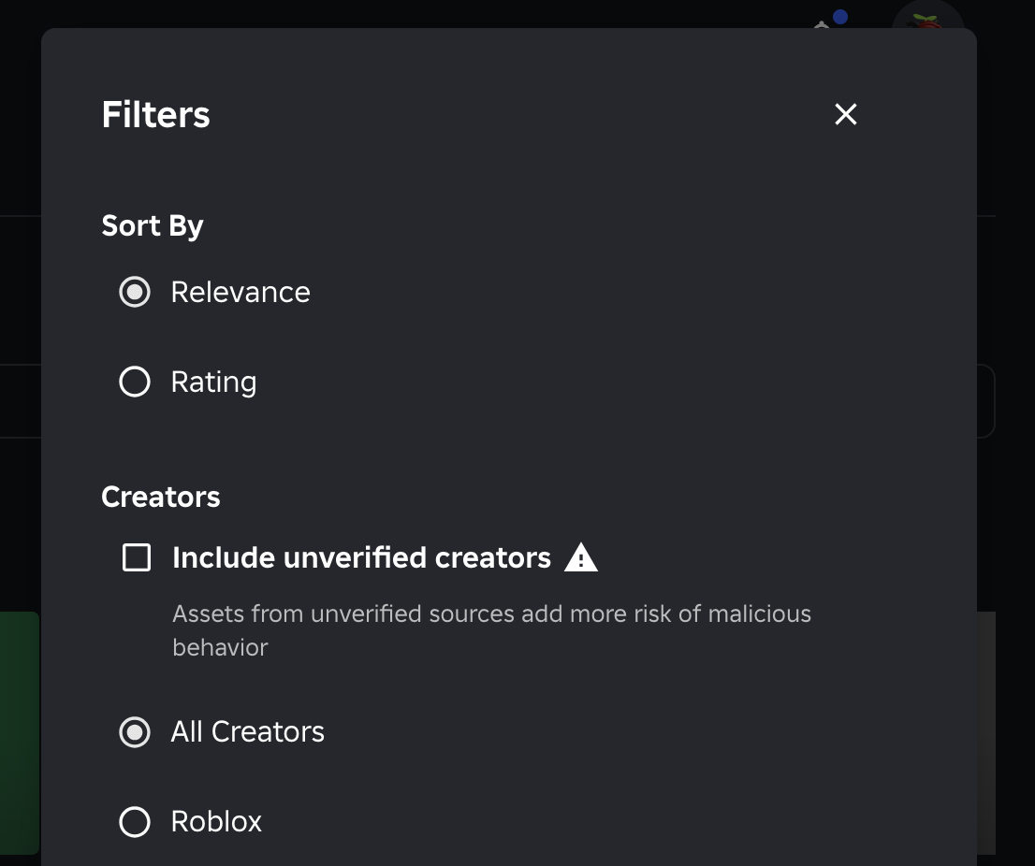Enable the Include unverified creators checkbox
Viewport: 1035px width, 866px height.
137,558
